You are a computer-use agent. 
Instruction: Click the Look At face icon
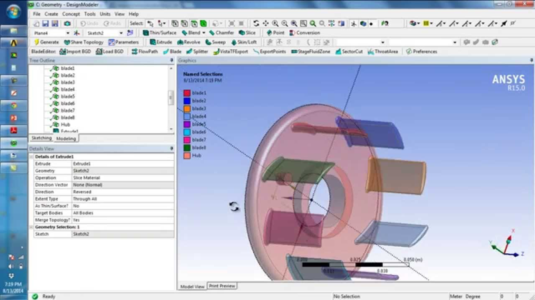coord(341,23)
